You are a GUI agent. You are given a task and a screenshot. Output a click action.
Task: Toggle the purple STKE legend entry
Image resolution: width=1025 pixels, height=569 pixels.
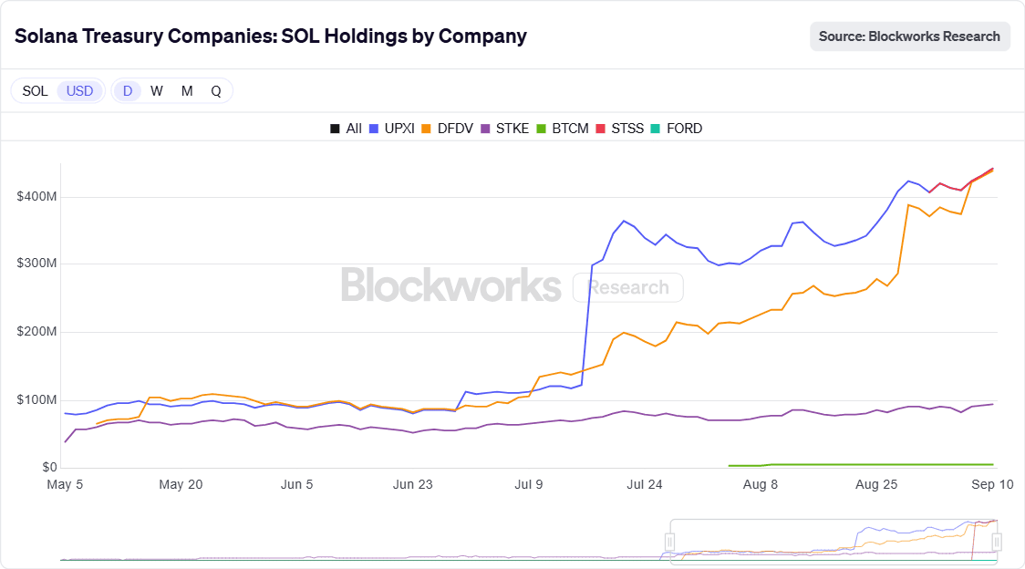[504, 129]
